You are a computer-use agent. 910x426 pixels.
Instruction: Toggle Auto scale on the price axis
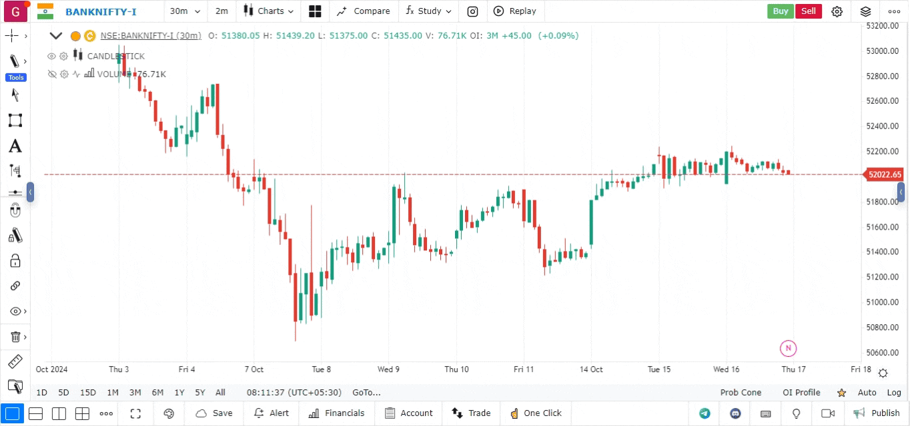867,393
